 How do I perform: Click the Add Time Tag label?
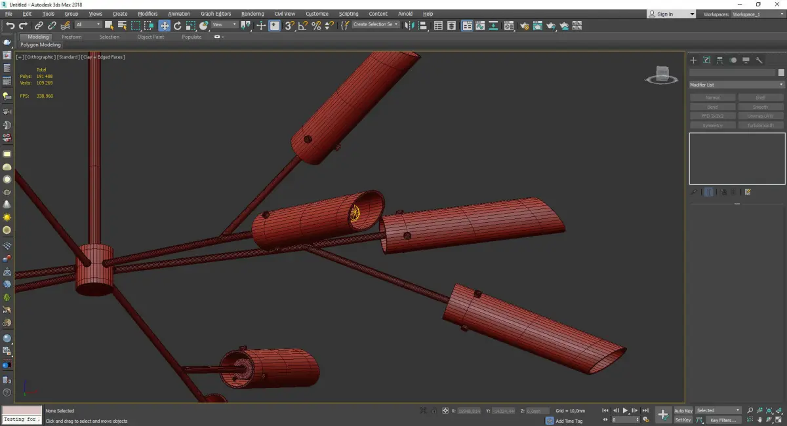(x=569, y=421)
